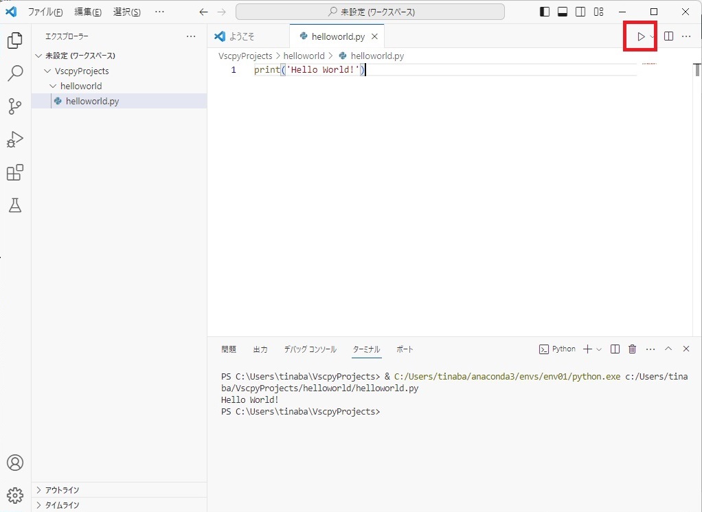Toggle the bottom panel layout button
This screenshot has height=512, width=702.
coord(563,12)
